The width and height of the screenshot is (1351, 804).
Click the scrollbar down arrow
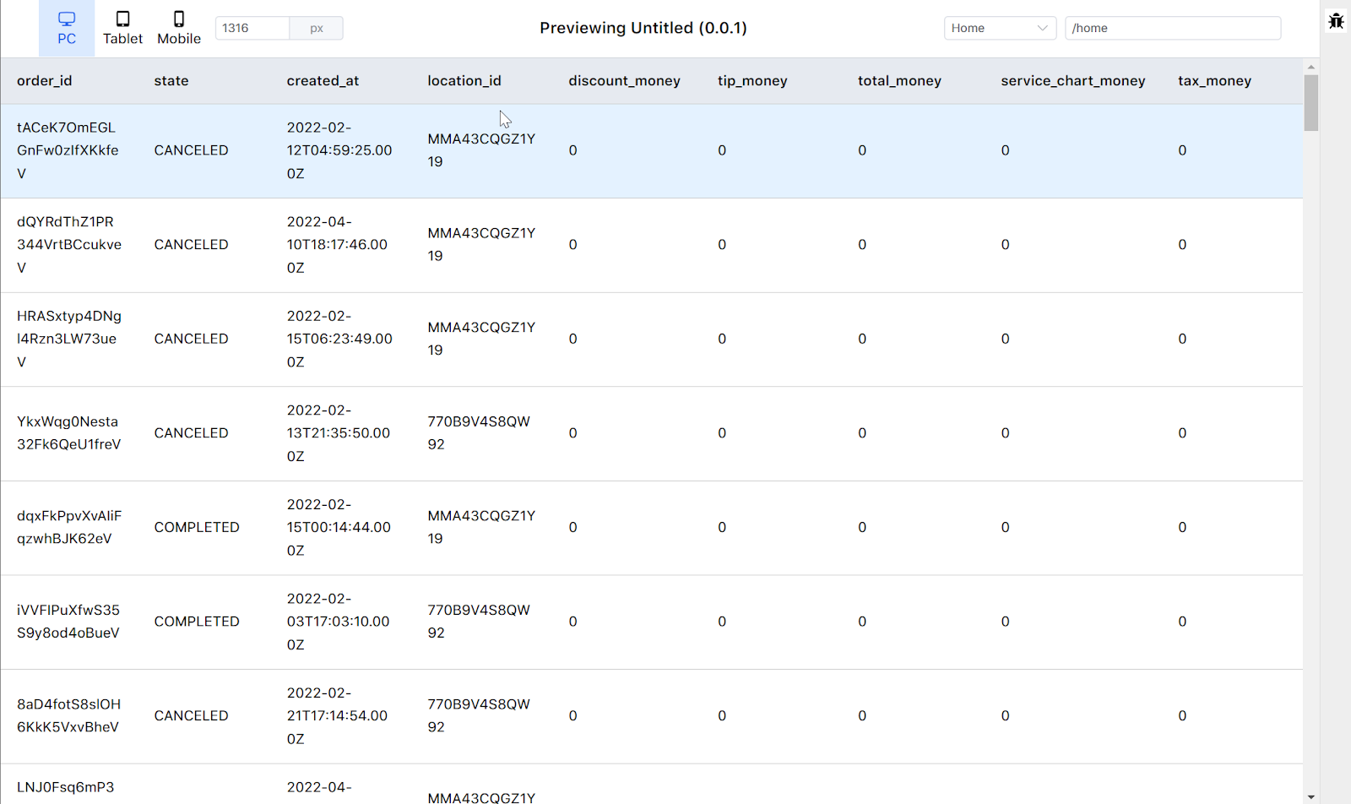pyautogui.click(x=1310, y=796)
